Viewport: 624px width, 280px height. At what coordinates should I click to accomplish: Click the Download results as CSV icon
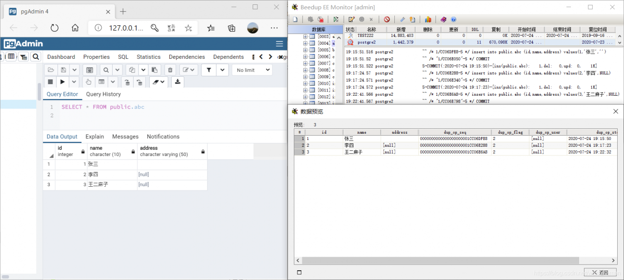coord(177,82)
